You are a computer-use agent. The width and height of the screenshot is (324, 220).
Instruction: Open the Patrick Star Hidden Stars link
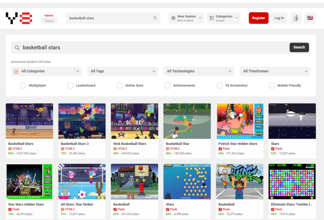[238, 144]
